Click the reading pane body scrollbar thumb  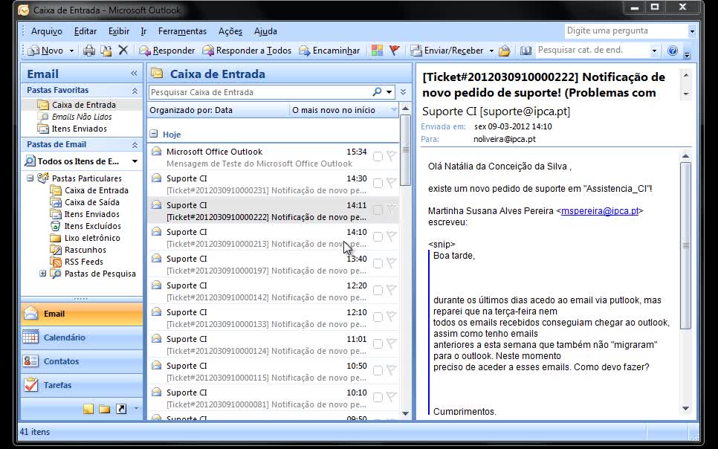coord(685,245)
